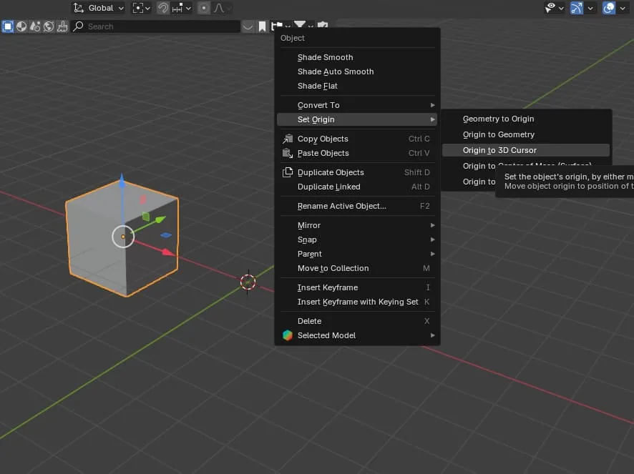
Task: Expand the Snap submenu
Action: pos(356,240)
